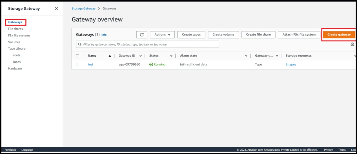The width and height of the screenshot is (357, 154).
Task: Open the Gateway ID column dropdown
Action: [141, 55]
